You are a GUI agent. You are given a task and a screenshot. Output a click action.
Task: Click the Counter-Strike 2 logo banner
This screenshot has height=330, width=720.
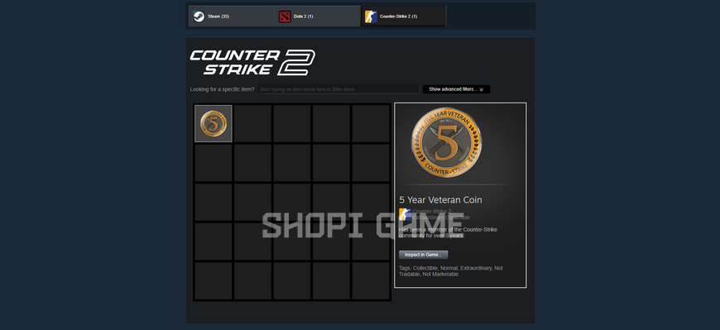[x=252, y=62]
